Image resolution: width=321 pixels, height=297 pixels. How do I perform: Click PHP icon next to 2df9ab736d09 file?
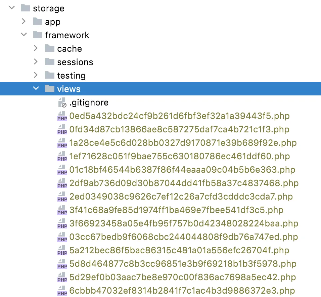pos(62,183)
